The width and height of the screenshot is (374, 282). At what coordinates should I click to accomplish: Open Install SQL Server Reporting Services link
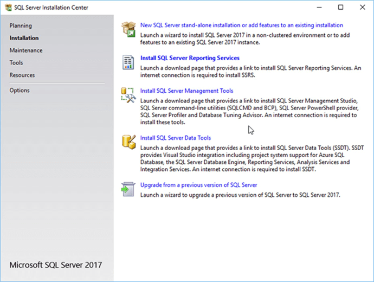pos(190,58)
